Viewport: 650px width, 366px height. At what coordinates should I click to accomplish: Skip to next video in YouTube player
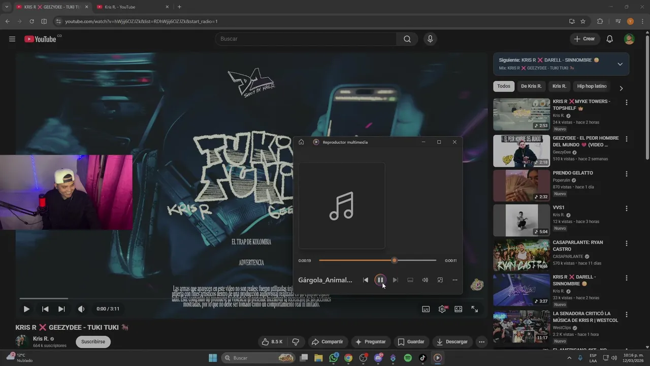click(x=61, y=309)
